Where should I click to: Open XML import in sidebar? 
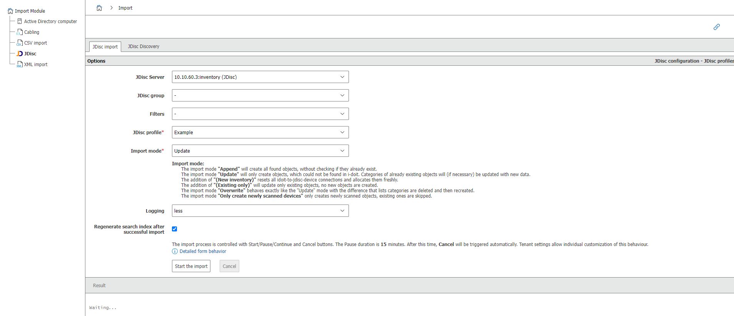pos(36,65)
